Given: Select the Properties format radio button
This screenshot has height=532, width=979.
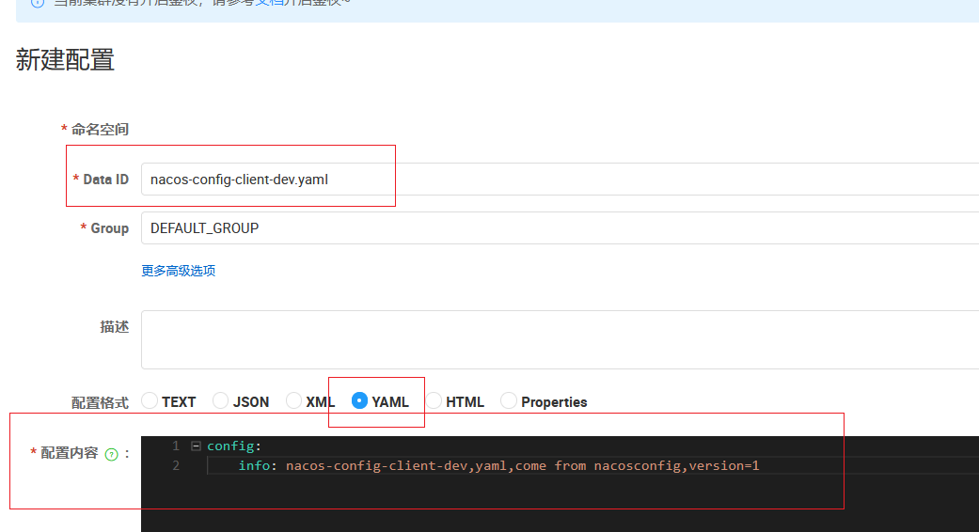Looking at the screenshot, I should pyautogui.click(x=509, y=400).
